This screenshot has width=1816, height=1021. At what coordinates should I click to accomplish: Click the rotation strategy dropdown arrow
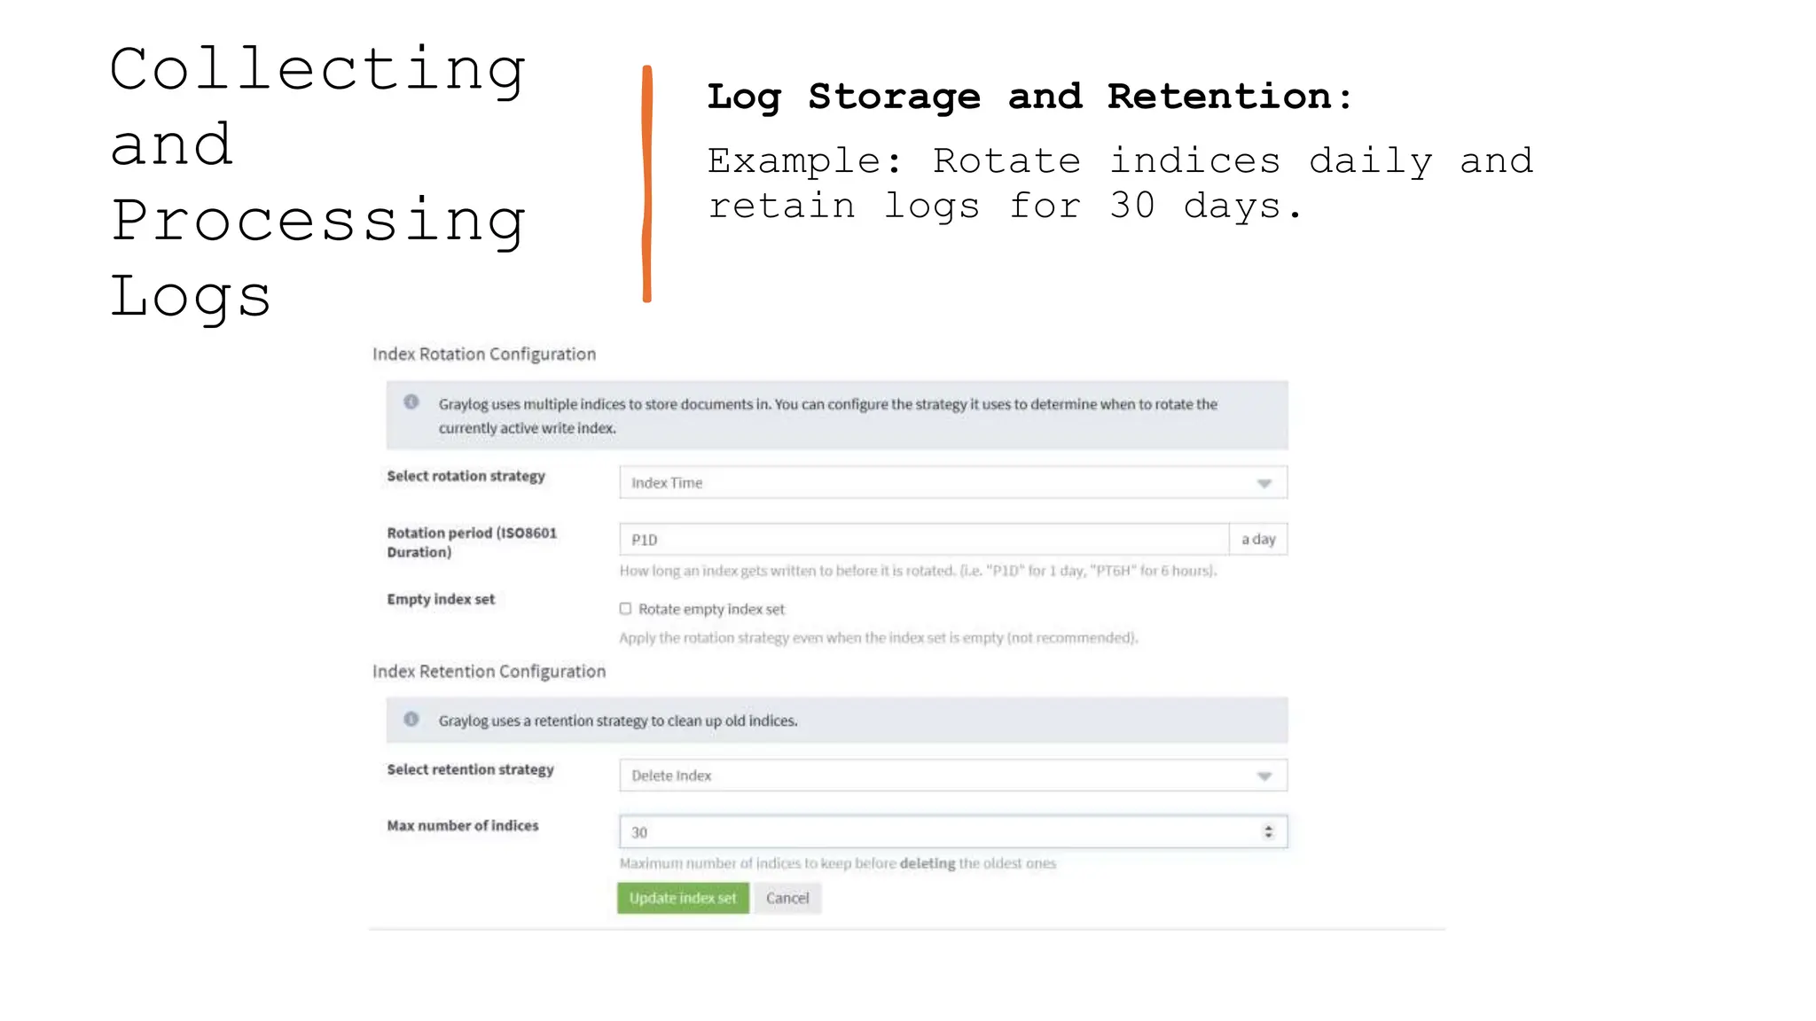[x=1264, y=483]
